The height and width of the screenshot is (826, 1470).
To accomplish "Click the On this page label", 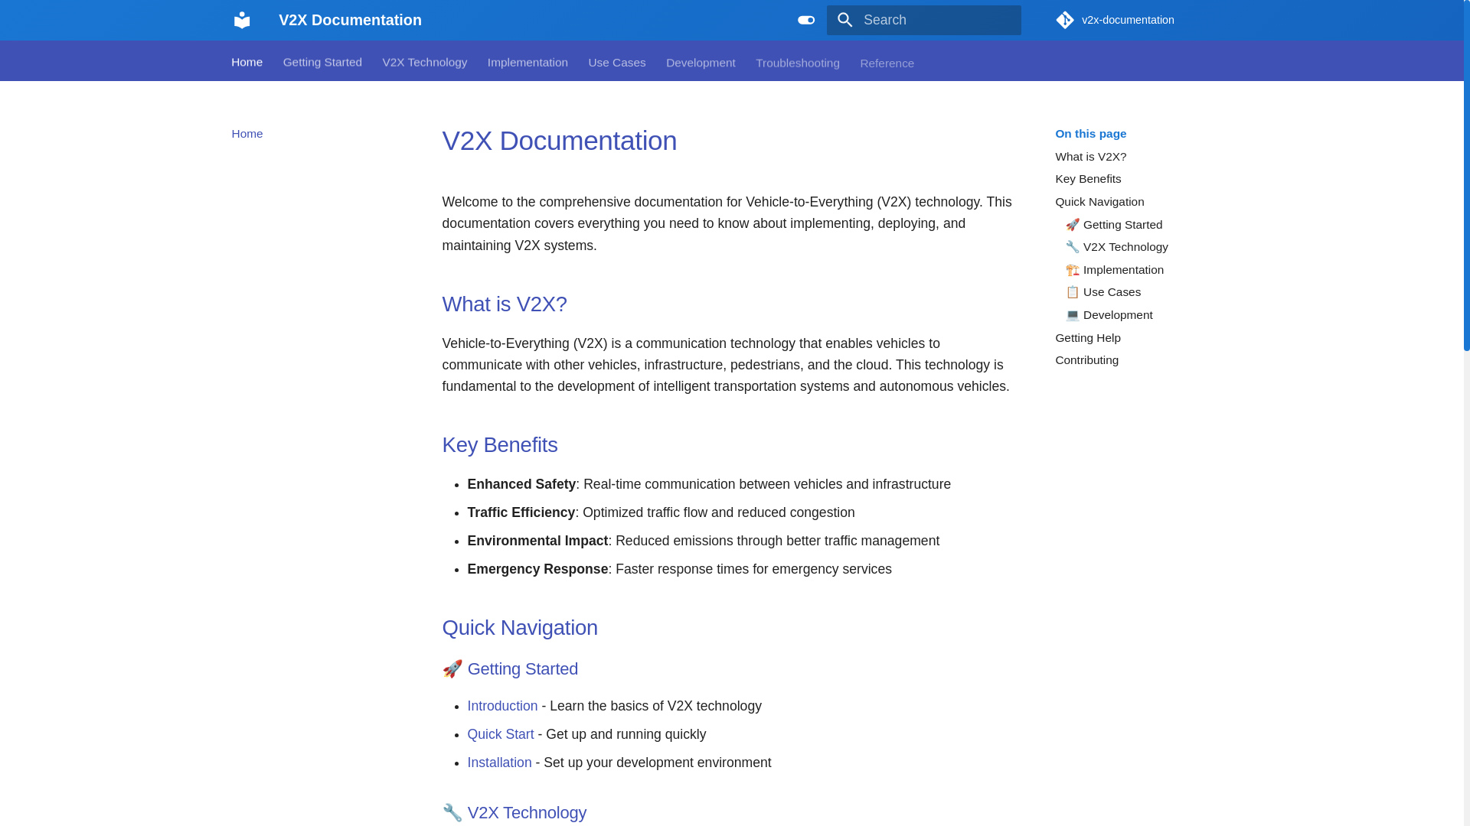I will [x=1091, y=134].
